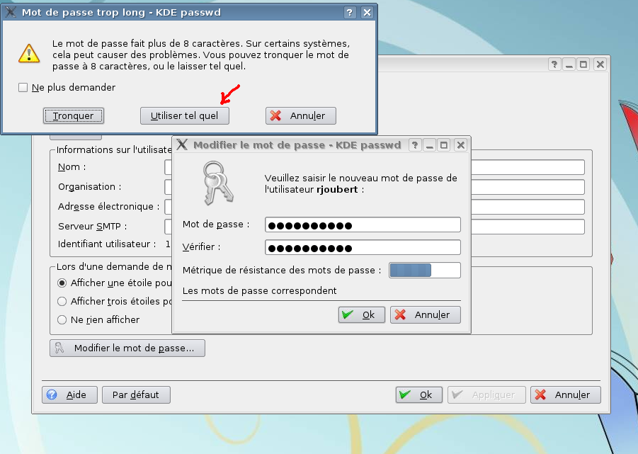Click the Tronquer button
Screen dimensions: 638x454
point(73,115)
